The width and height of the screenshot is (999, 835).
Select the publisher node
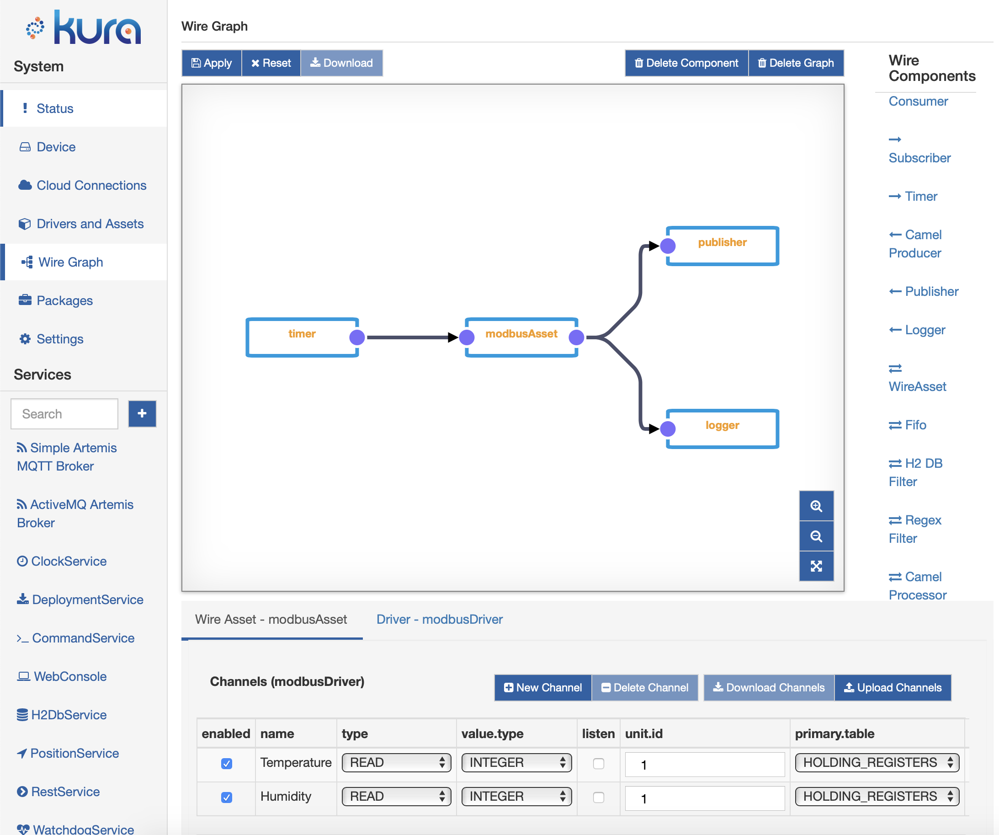tap(722, 246)
